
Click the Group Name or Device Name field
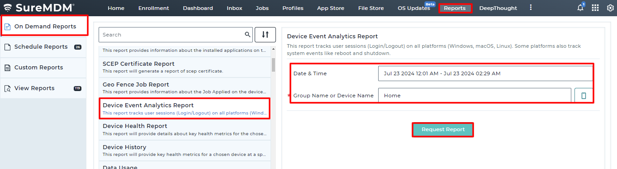(475, 96)
